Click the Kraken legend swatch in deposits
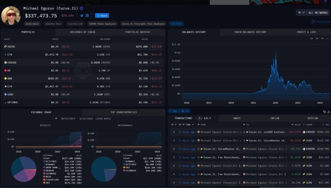 click(44, 171)
